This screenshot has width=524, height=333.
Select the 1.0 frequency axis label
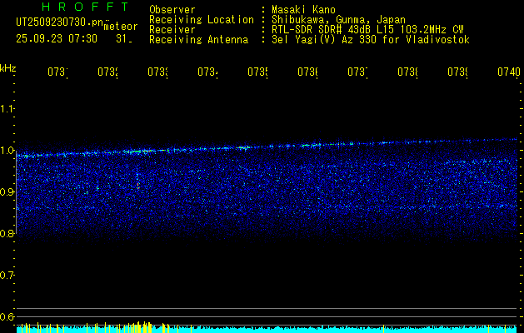(7, 151)
